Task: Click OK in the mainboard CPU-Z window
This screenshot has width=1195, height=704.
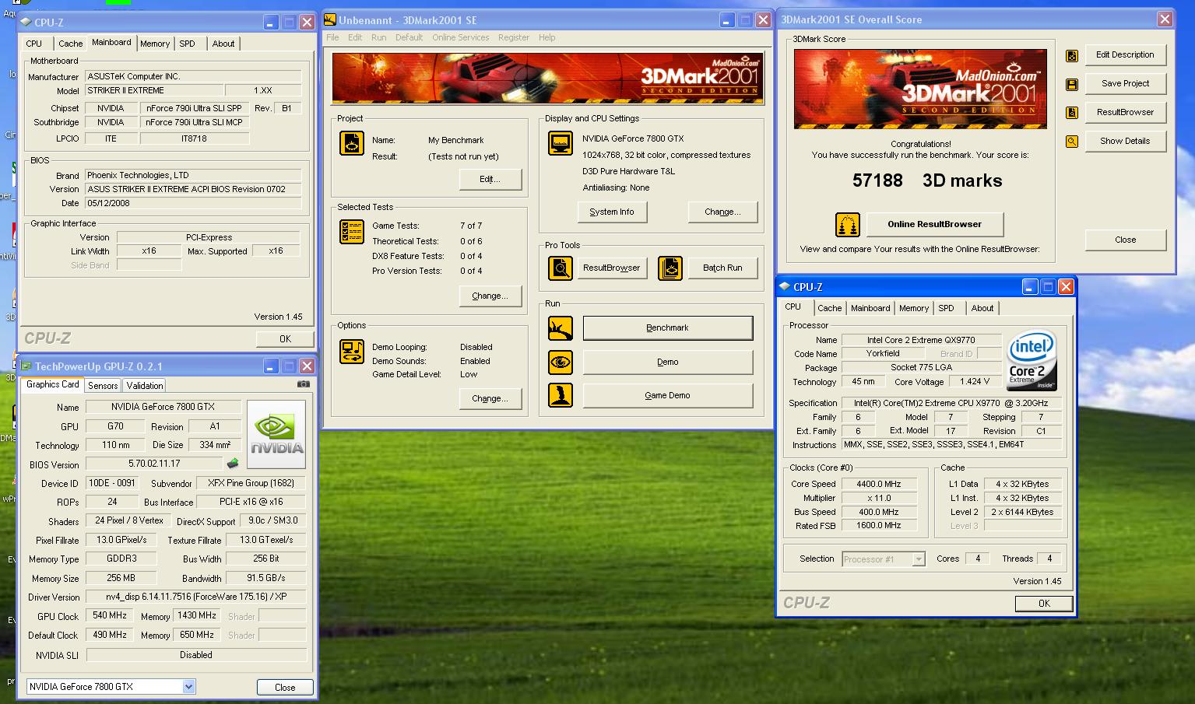Action: 285,339
